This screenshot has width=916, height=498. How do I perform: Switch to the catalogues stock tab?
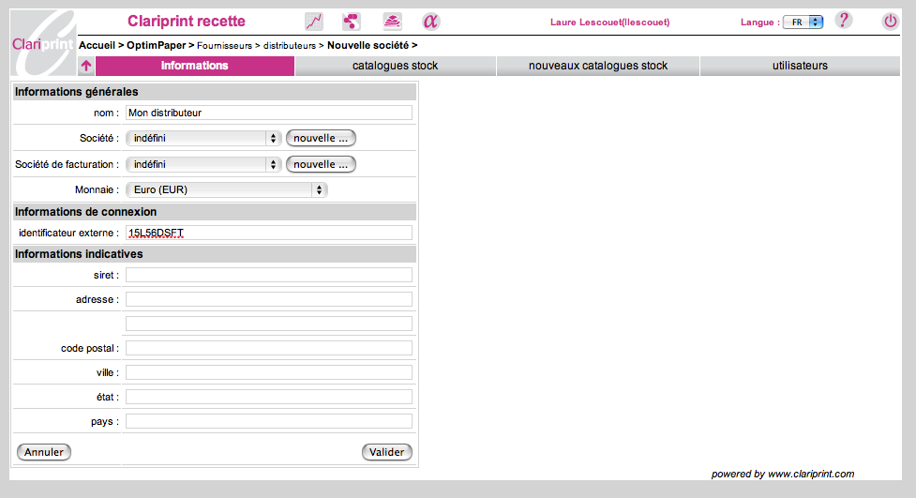click(395, 66)
